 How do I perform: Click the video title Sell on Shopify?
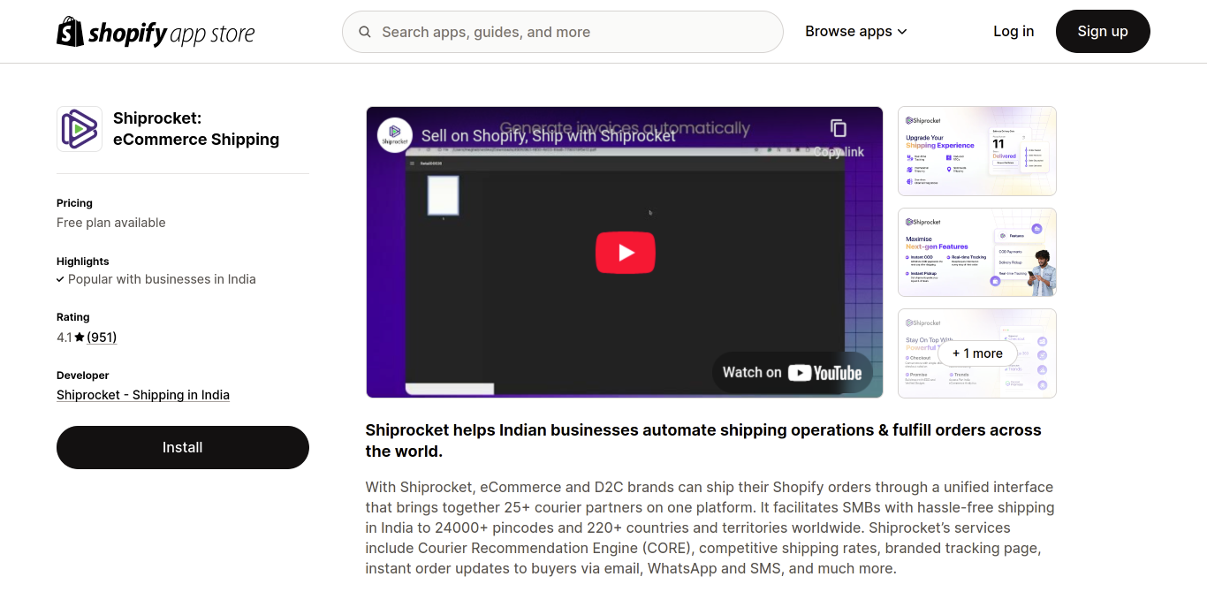pyautogui.click(x=548, y=135)
